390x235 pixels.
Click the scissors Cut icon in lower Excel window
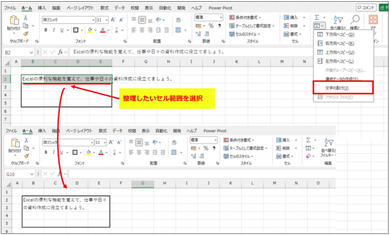tap(26, 141)
